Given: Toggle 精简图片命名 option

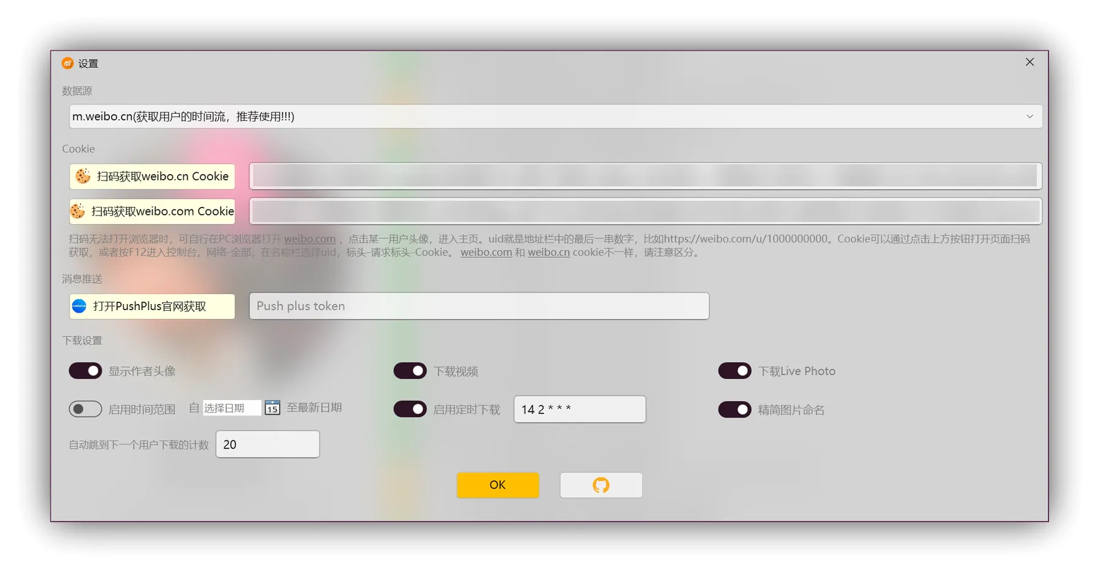Looking at the screenshot, I should 734,410.
